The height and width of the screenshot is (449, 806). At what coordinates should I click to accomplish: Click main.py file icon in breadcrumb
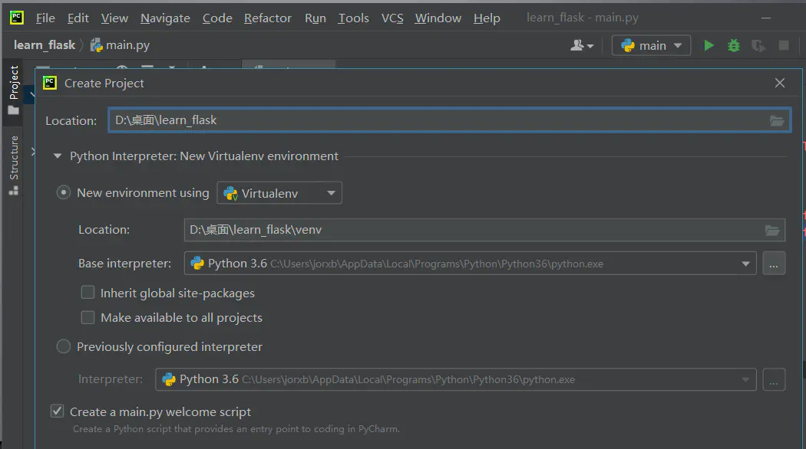point(96,46)
